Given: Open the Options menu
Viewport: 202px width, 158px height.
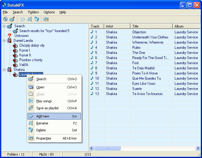Looking at the screenshot, I should (x=49, y=12).
